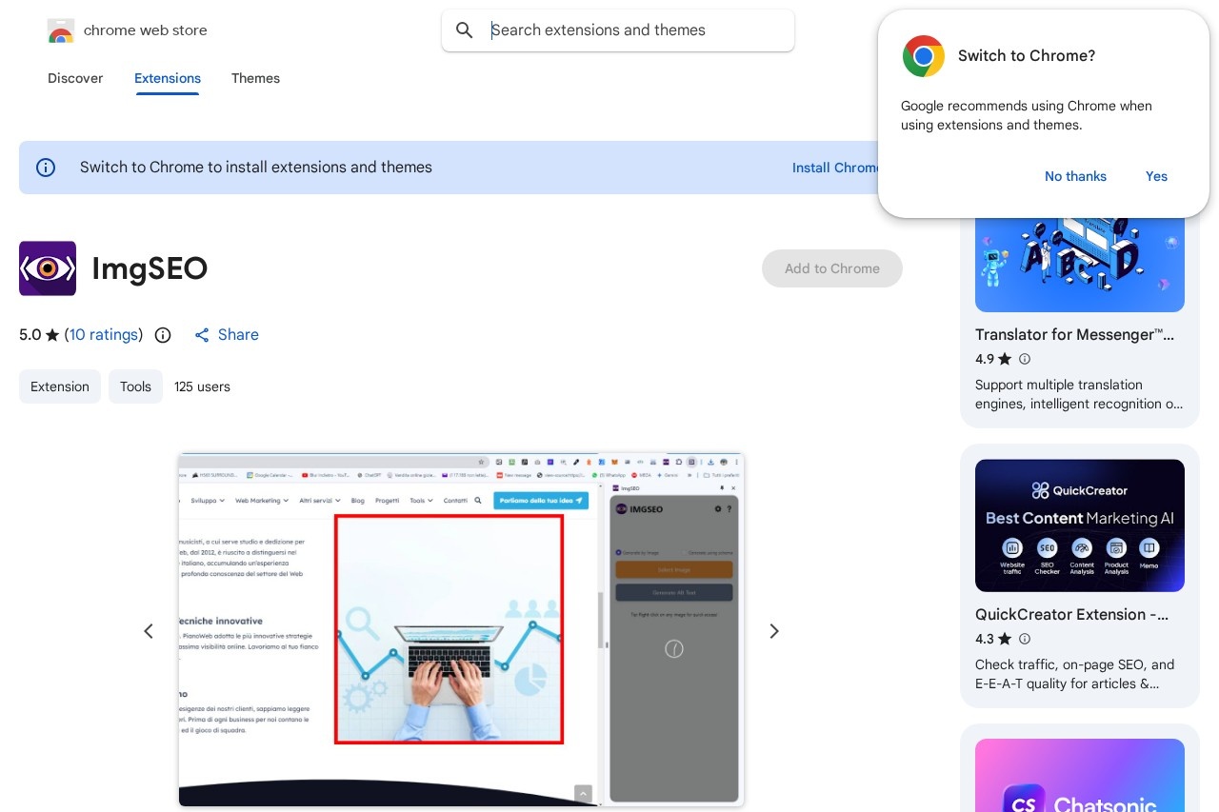Click the Extension category chip
The image size is (1219, 812).
click(x=60, y=386)
